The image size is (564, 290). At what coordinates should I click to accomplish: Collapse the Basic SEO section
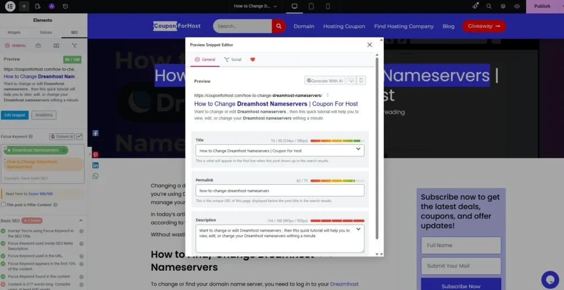point(81,221)
